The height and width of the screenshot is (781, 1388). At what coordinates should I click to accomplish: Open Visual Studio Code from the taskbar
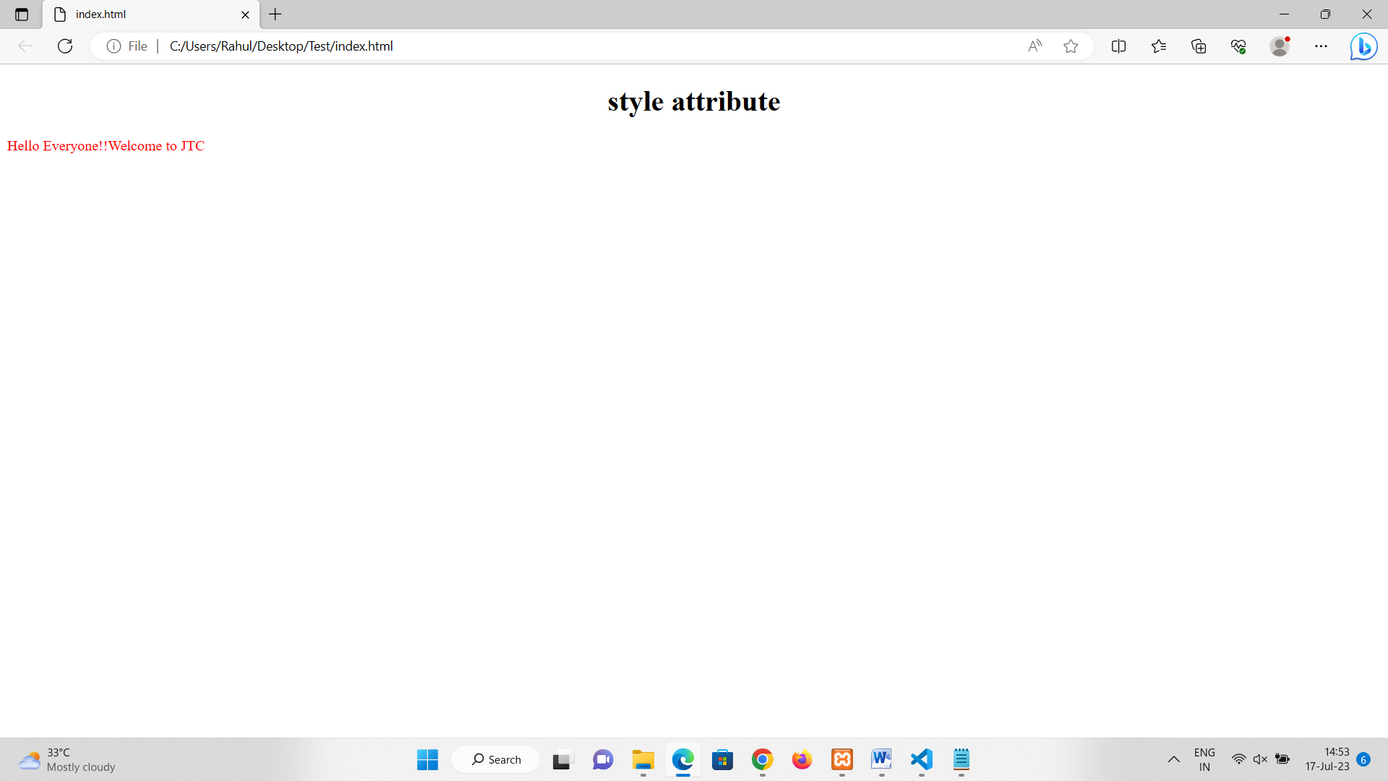click(x=921, y=759)
